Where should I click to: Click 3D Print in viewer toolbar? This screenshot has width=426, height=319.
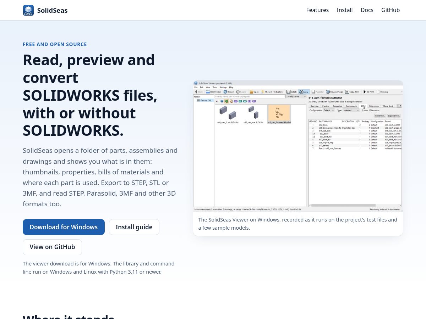tap(368, 92)
